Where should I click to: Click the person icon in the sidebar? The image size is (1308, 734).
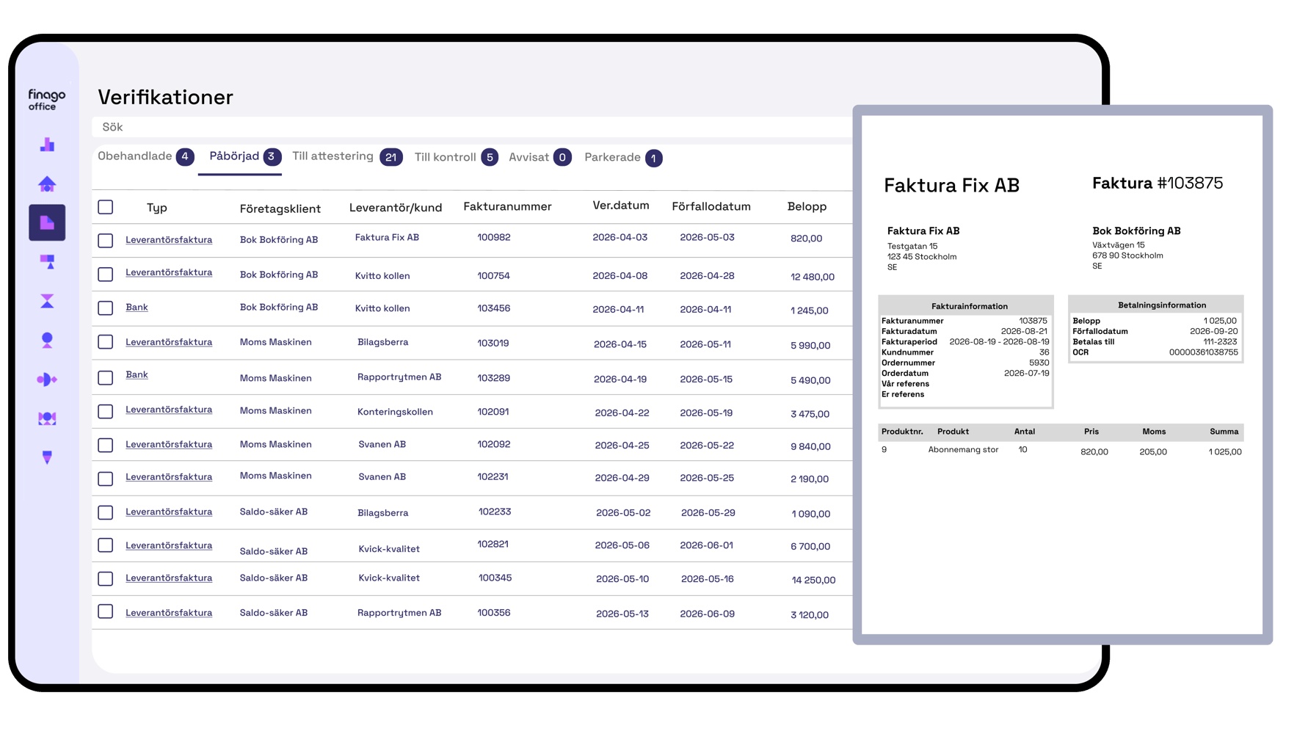point(47,340)
